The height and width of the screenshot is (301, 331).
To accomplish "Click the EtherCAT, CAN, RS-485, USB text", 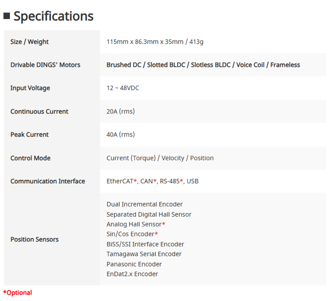I will 152,181.
